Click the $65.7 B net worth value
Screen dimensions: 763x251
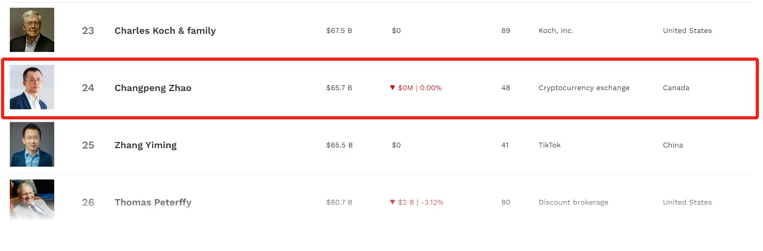point(339,88)
